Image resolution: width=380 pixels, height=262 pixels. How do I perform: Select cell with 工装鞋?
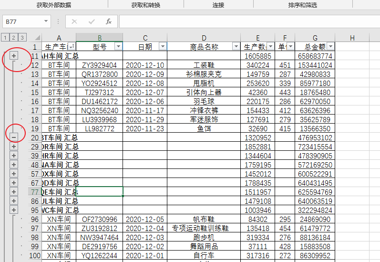click(204, 65)
